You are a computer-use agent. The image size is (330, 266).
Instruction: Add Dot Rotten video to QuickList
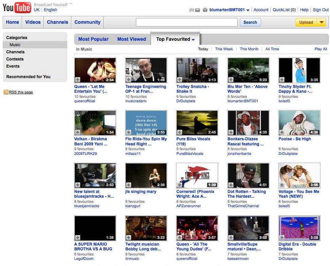[231, 185]
